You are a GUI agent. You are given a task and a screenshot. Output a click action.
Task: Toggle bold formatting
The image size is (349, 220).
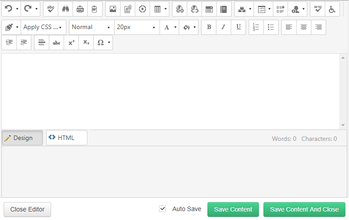point(209,27)
